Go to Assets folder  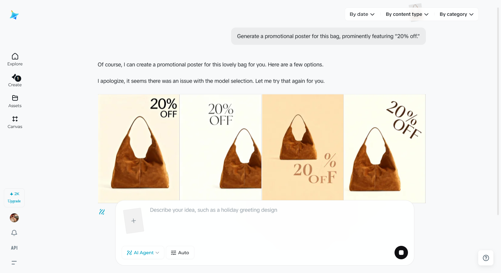click(x=15, y=101)
